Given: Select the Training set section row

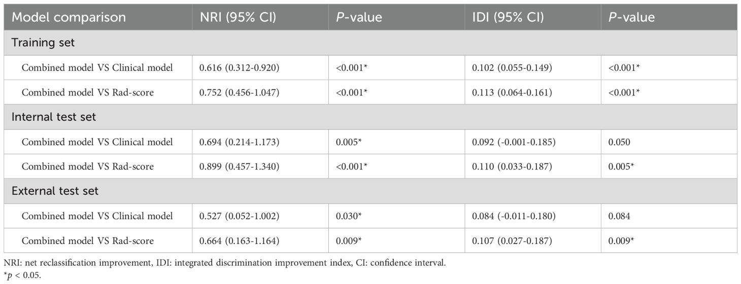Looking at the screenshot, I should (370, 43).
